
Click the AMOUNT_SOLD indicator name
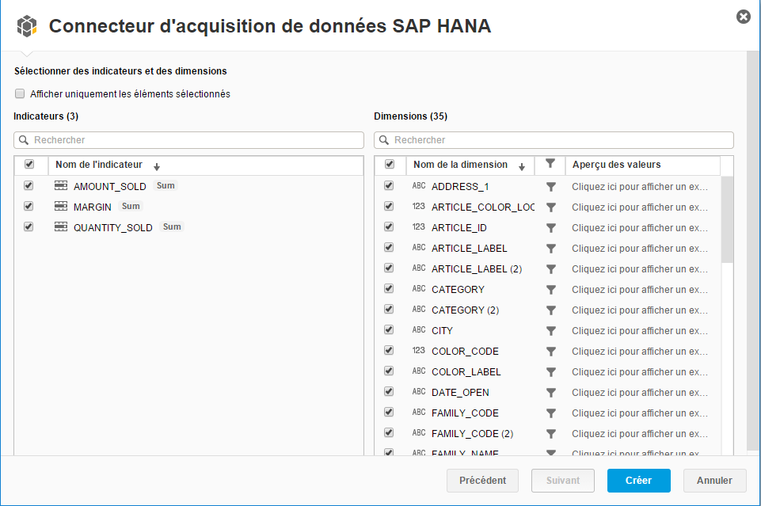coord(110,187)
